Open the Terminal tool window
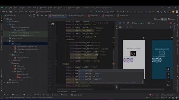Viewport: 179px width, 100px height. tap(27, 95)
